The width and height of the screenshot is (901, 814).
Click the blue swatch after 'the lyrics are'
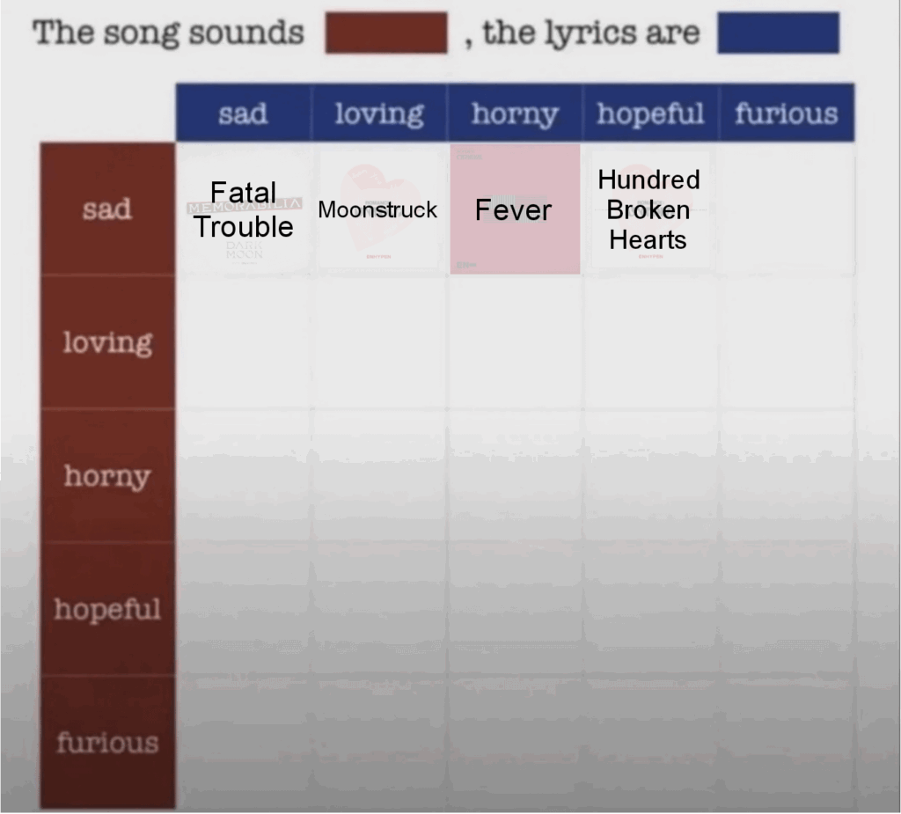click(778, 33)
